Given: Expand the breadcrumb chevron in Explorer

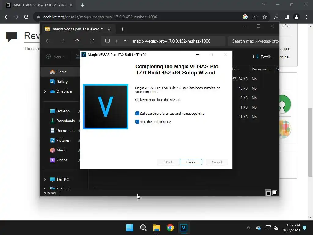Looking at the screenshot, I should coord(117,41).
